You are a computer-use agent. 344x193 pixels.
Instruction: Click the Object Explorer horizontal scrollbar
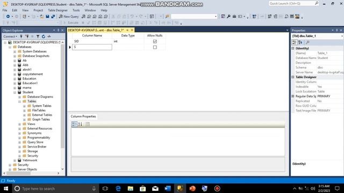point(19,173)
